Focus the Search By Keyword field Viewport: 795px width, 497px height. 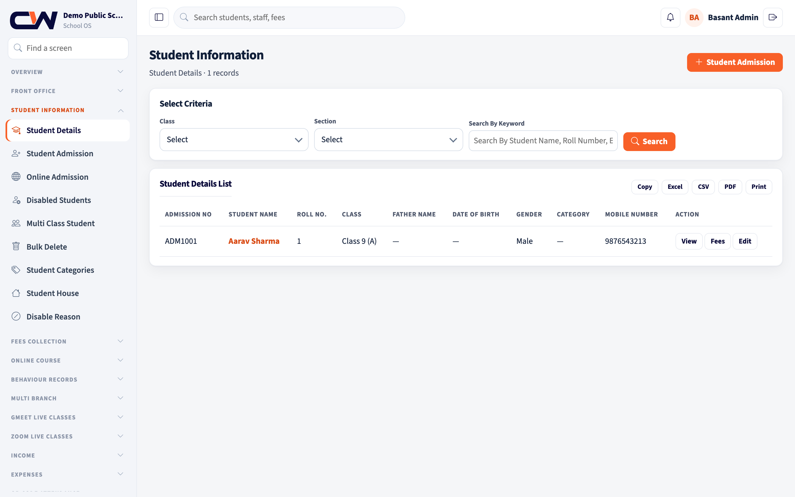coord(543,141)
